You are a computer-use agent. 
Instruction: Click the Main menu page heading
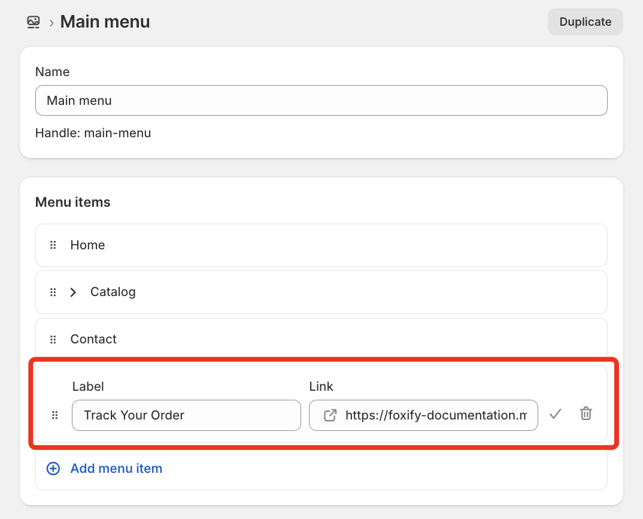105,22
